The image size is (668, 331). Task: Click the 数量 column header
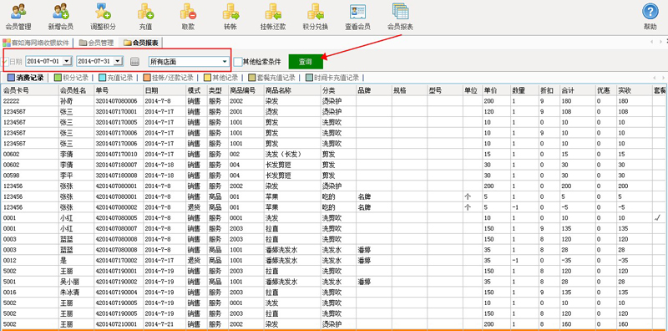524,90
